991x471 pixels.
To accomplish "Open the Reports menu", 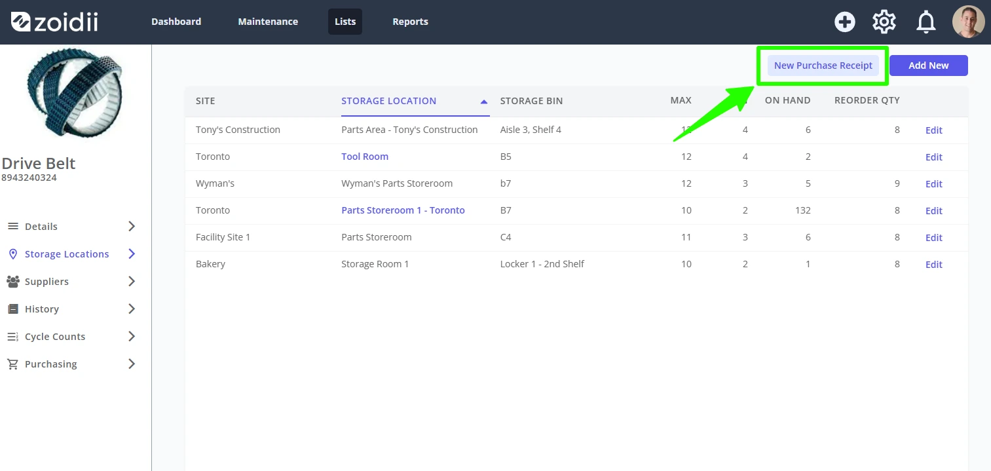I will (x=410, y=22).
